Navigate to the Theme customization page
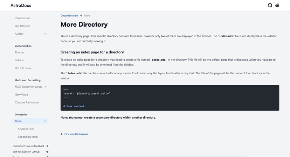The width and height of the screenshot is (290, 157). [19, 53]
